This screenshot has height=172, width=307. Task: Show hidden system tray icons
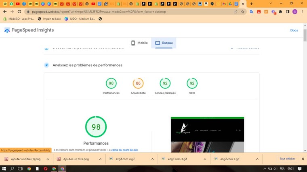tap(265, 169)
